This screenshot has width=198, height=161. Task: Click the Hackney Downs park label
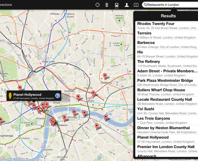tap(119, 17)
